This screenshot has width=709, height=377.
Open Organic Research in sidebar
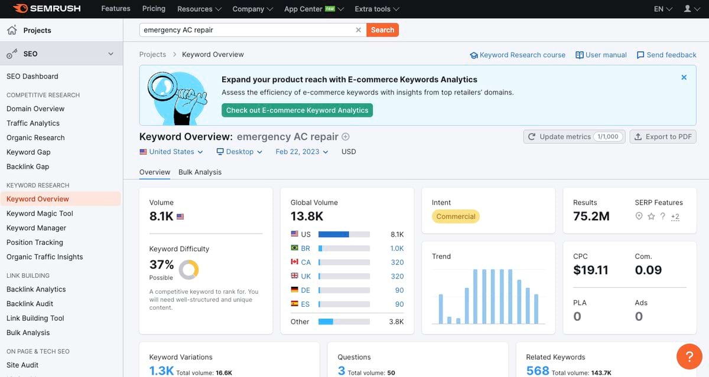tap(35, 137)
